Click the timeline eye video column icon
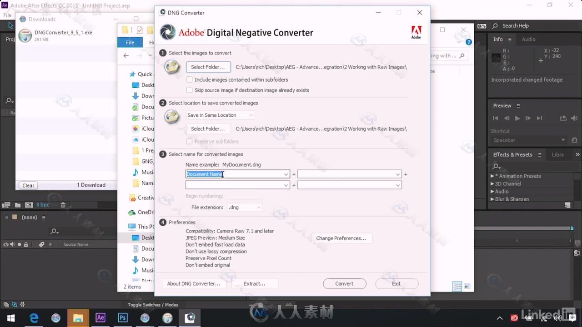 6,244
